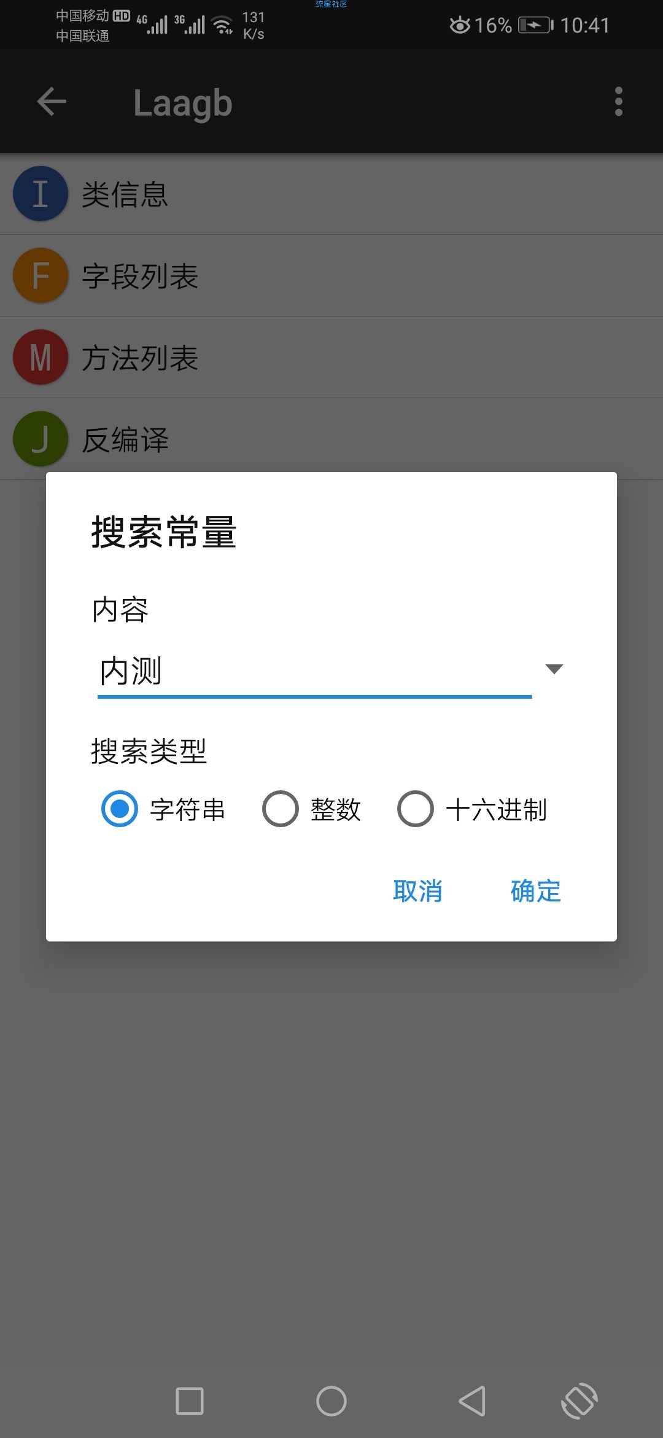Viewport: 663px width, 1438px height.
Task: Select the 整数 radio button
Action: click(281, 809)
